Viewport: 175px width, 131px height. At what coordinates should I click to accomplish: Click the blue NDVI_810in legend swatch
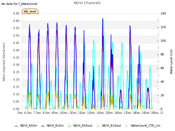point(43,126)
